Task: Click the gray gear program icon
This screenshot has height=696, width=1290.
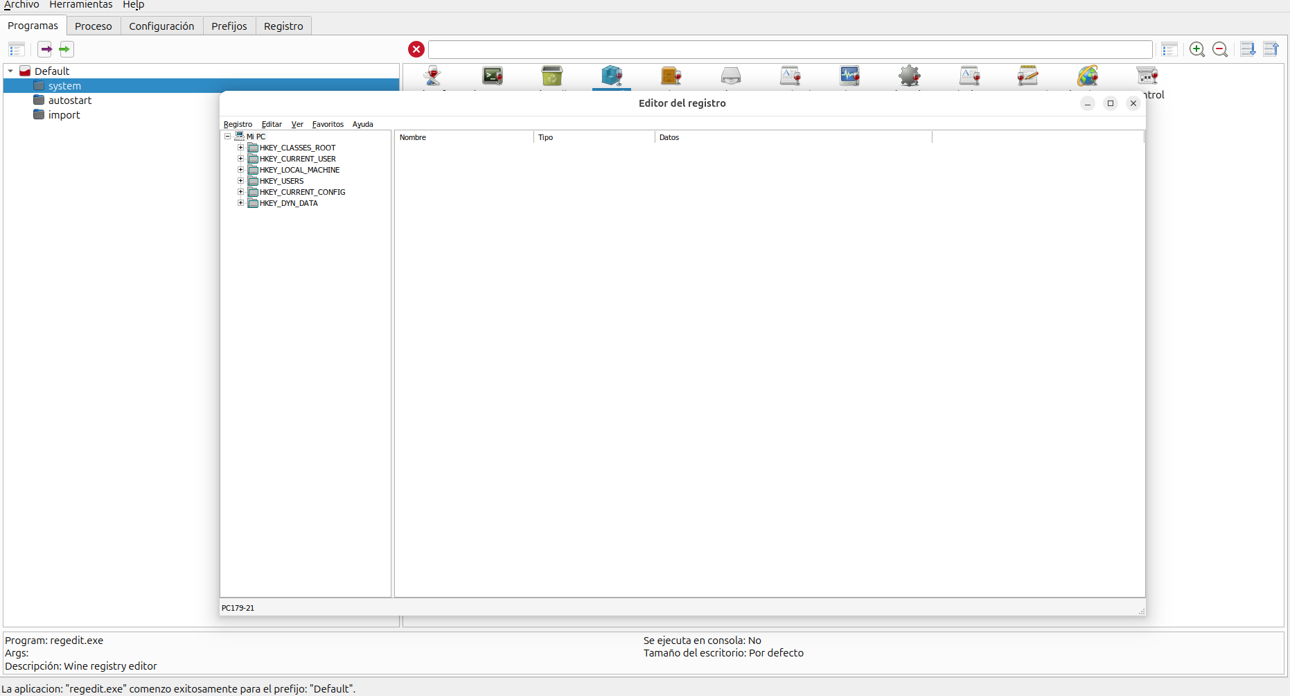Action: tap(909, 76)
